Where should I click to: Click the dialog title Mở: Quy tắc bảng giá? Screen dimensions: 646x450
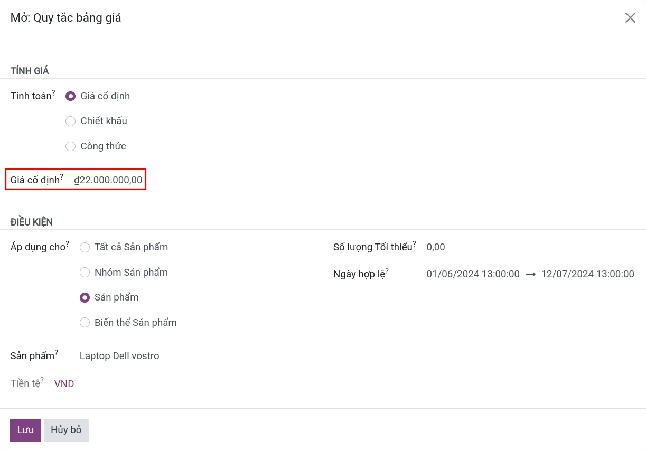[66, 18]
